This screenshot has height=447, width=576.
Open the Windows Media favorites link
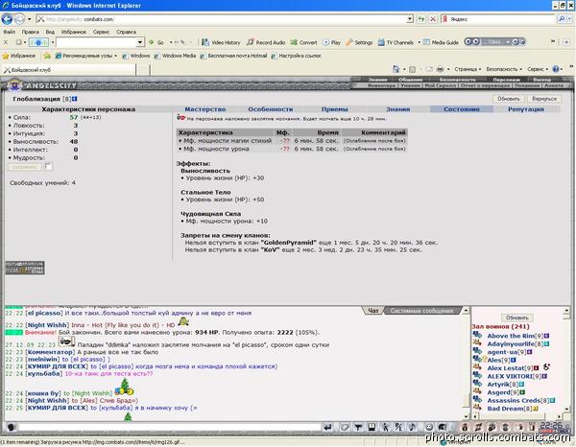point(176,56)
